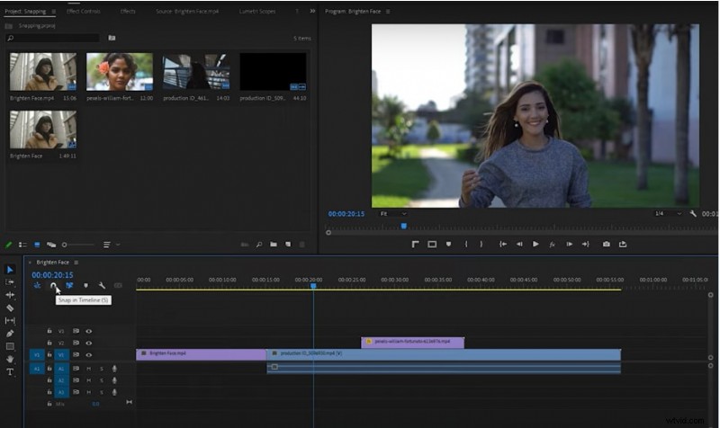Select the Razor tool
The height and width of the screenshot is (428, 720).
tap(10, 308)
